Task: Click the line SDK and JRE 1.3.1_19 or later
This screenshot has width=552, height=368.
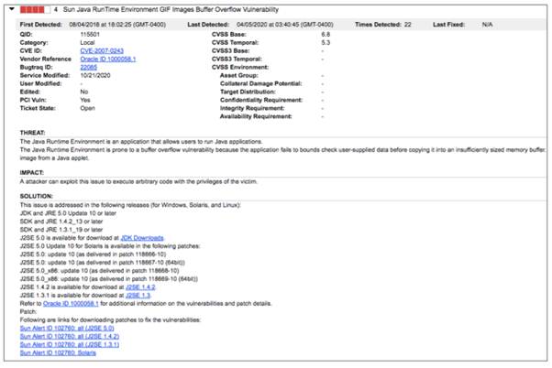Action: click(61, 230)
